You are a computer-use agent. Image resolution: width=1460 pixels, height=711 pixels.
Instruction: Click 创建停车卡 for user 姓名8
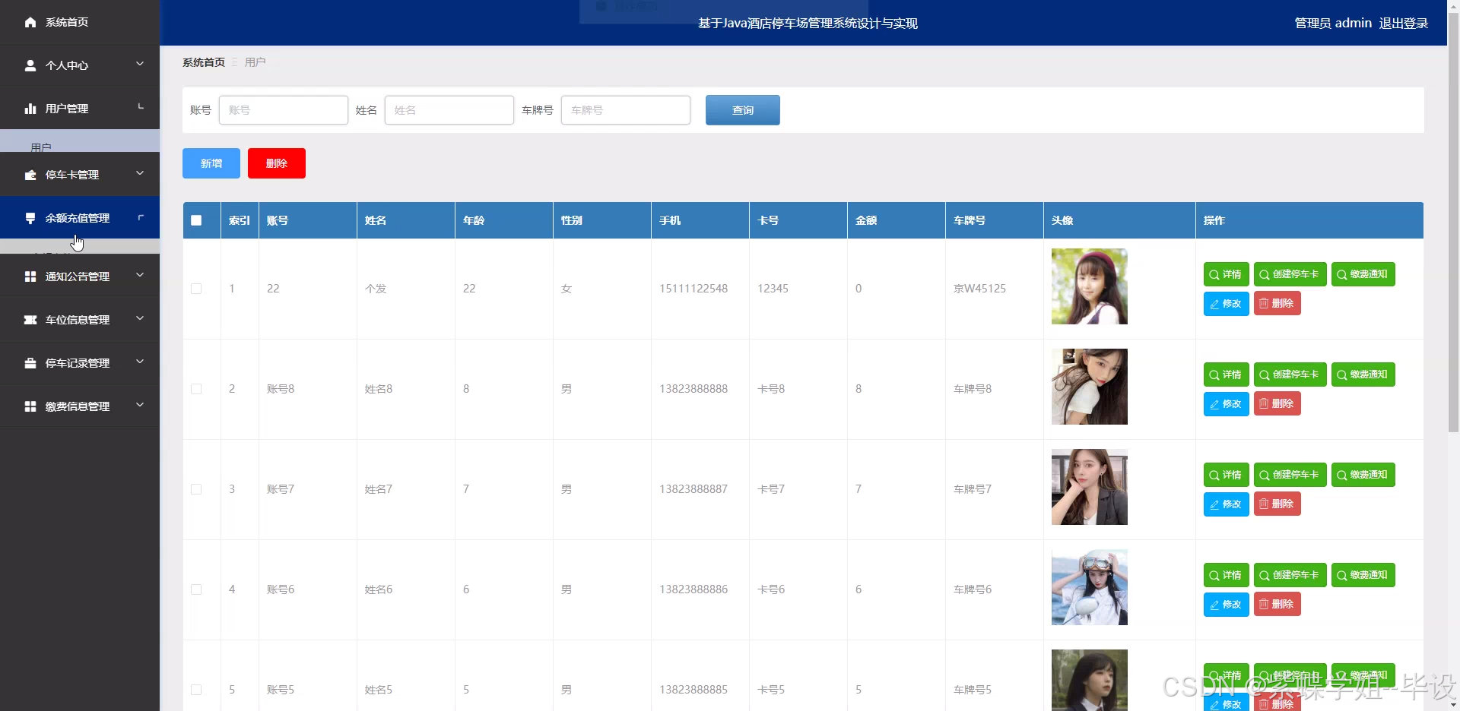point(1290,374)
